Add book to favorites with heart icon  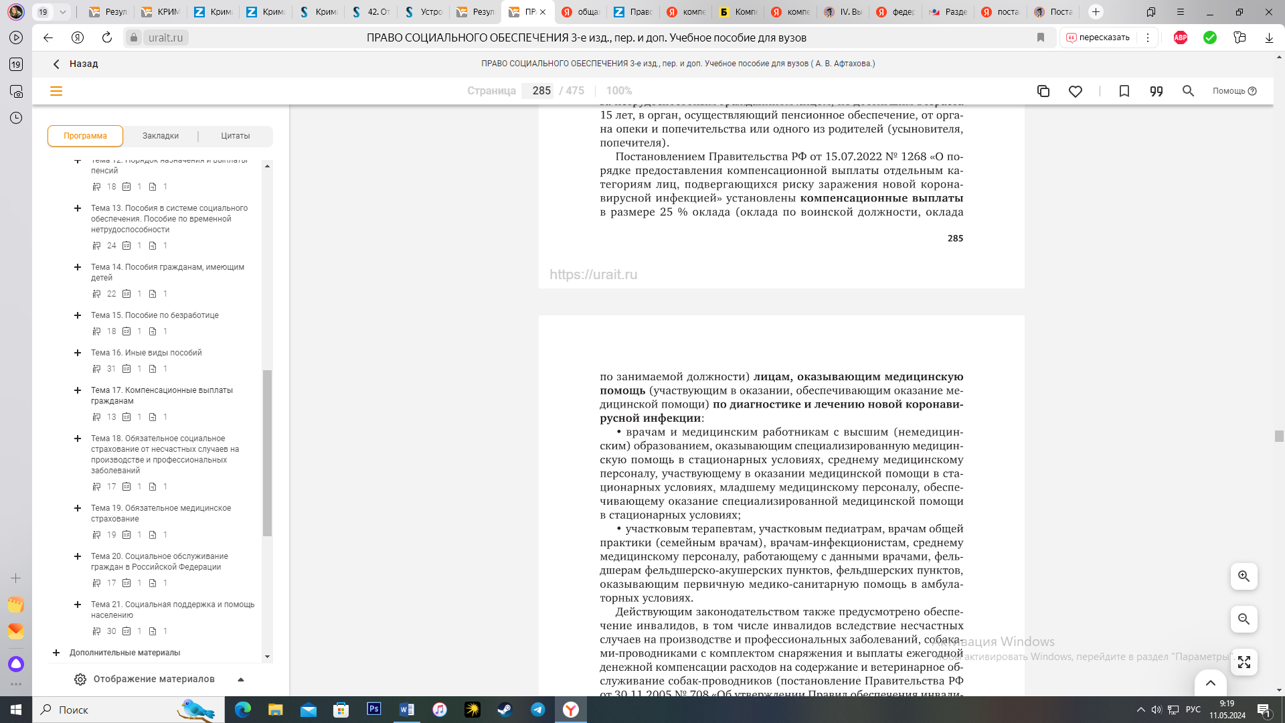point(1076,91)
